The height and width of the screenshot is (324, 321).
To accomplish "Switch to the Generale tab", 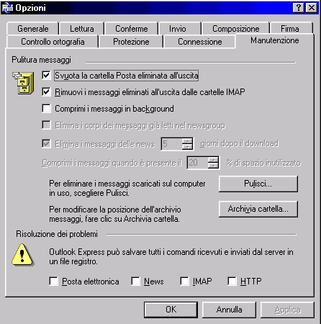I will point(33,29).
